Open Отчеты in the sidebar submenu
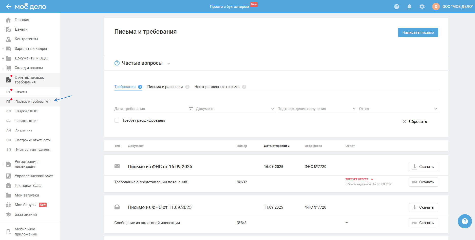 pyautogui.click(x=21, y=92)
